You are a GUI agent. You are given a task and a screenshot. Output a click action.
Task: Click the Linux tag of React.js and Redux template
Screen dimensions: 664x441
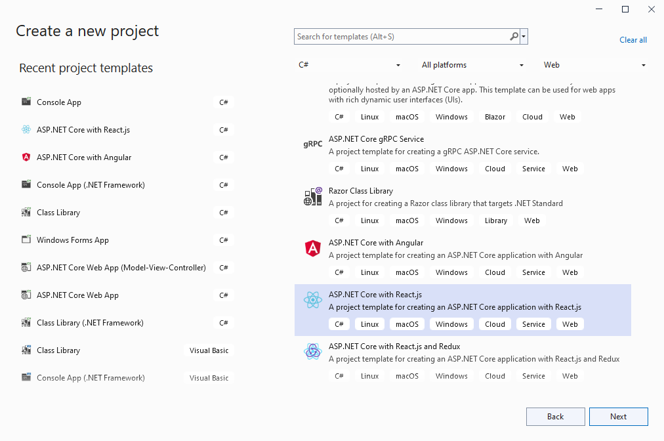369,376
